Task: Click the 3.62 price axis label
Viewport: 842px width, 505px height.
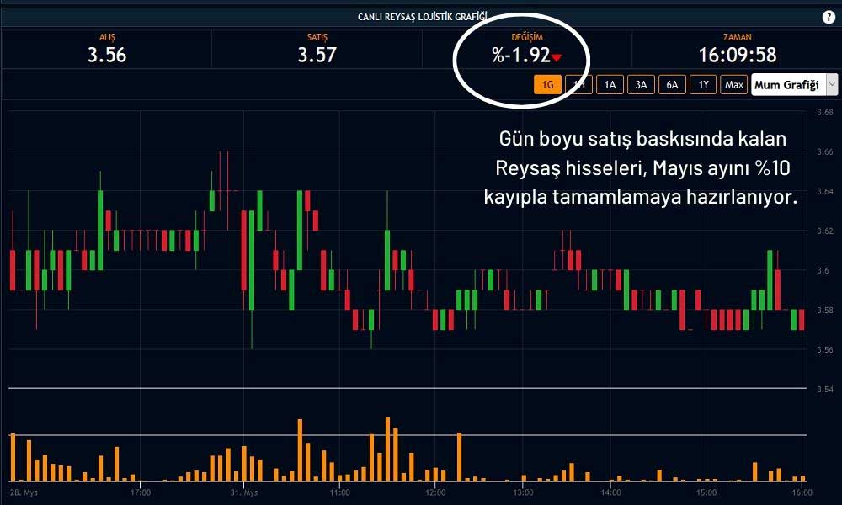Action: [825, 231]
